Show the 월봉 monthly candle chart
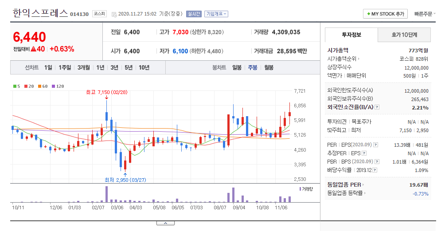The image size is (445, 231). tap(269, 67)
